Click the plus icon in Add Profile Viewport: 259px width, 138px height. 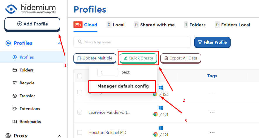(x=20, y=24)
